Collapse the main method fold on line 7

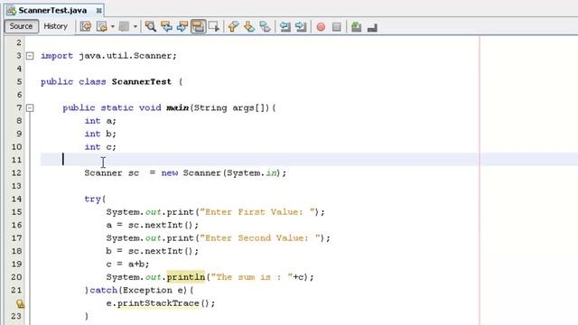click(x=30, y=108)
